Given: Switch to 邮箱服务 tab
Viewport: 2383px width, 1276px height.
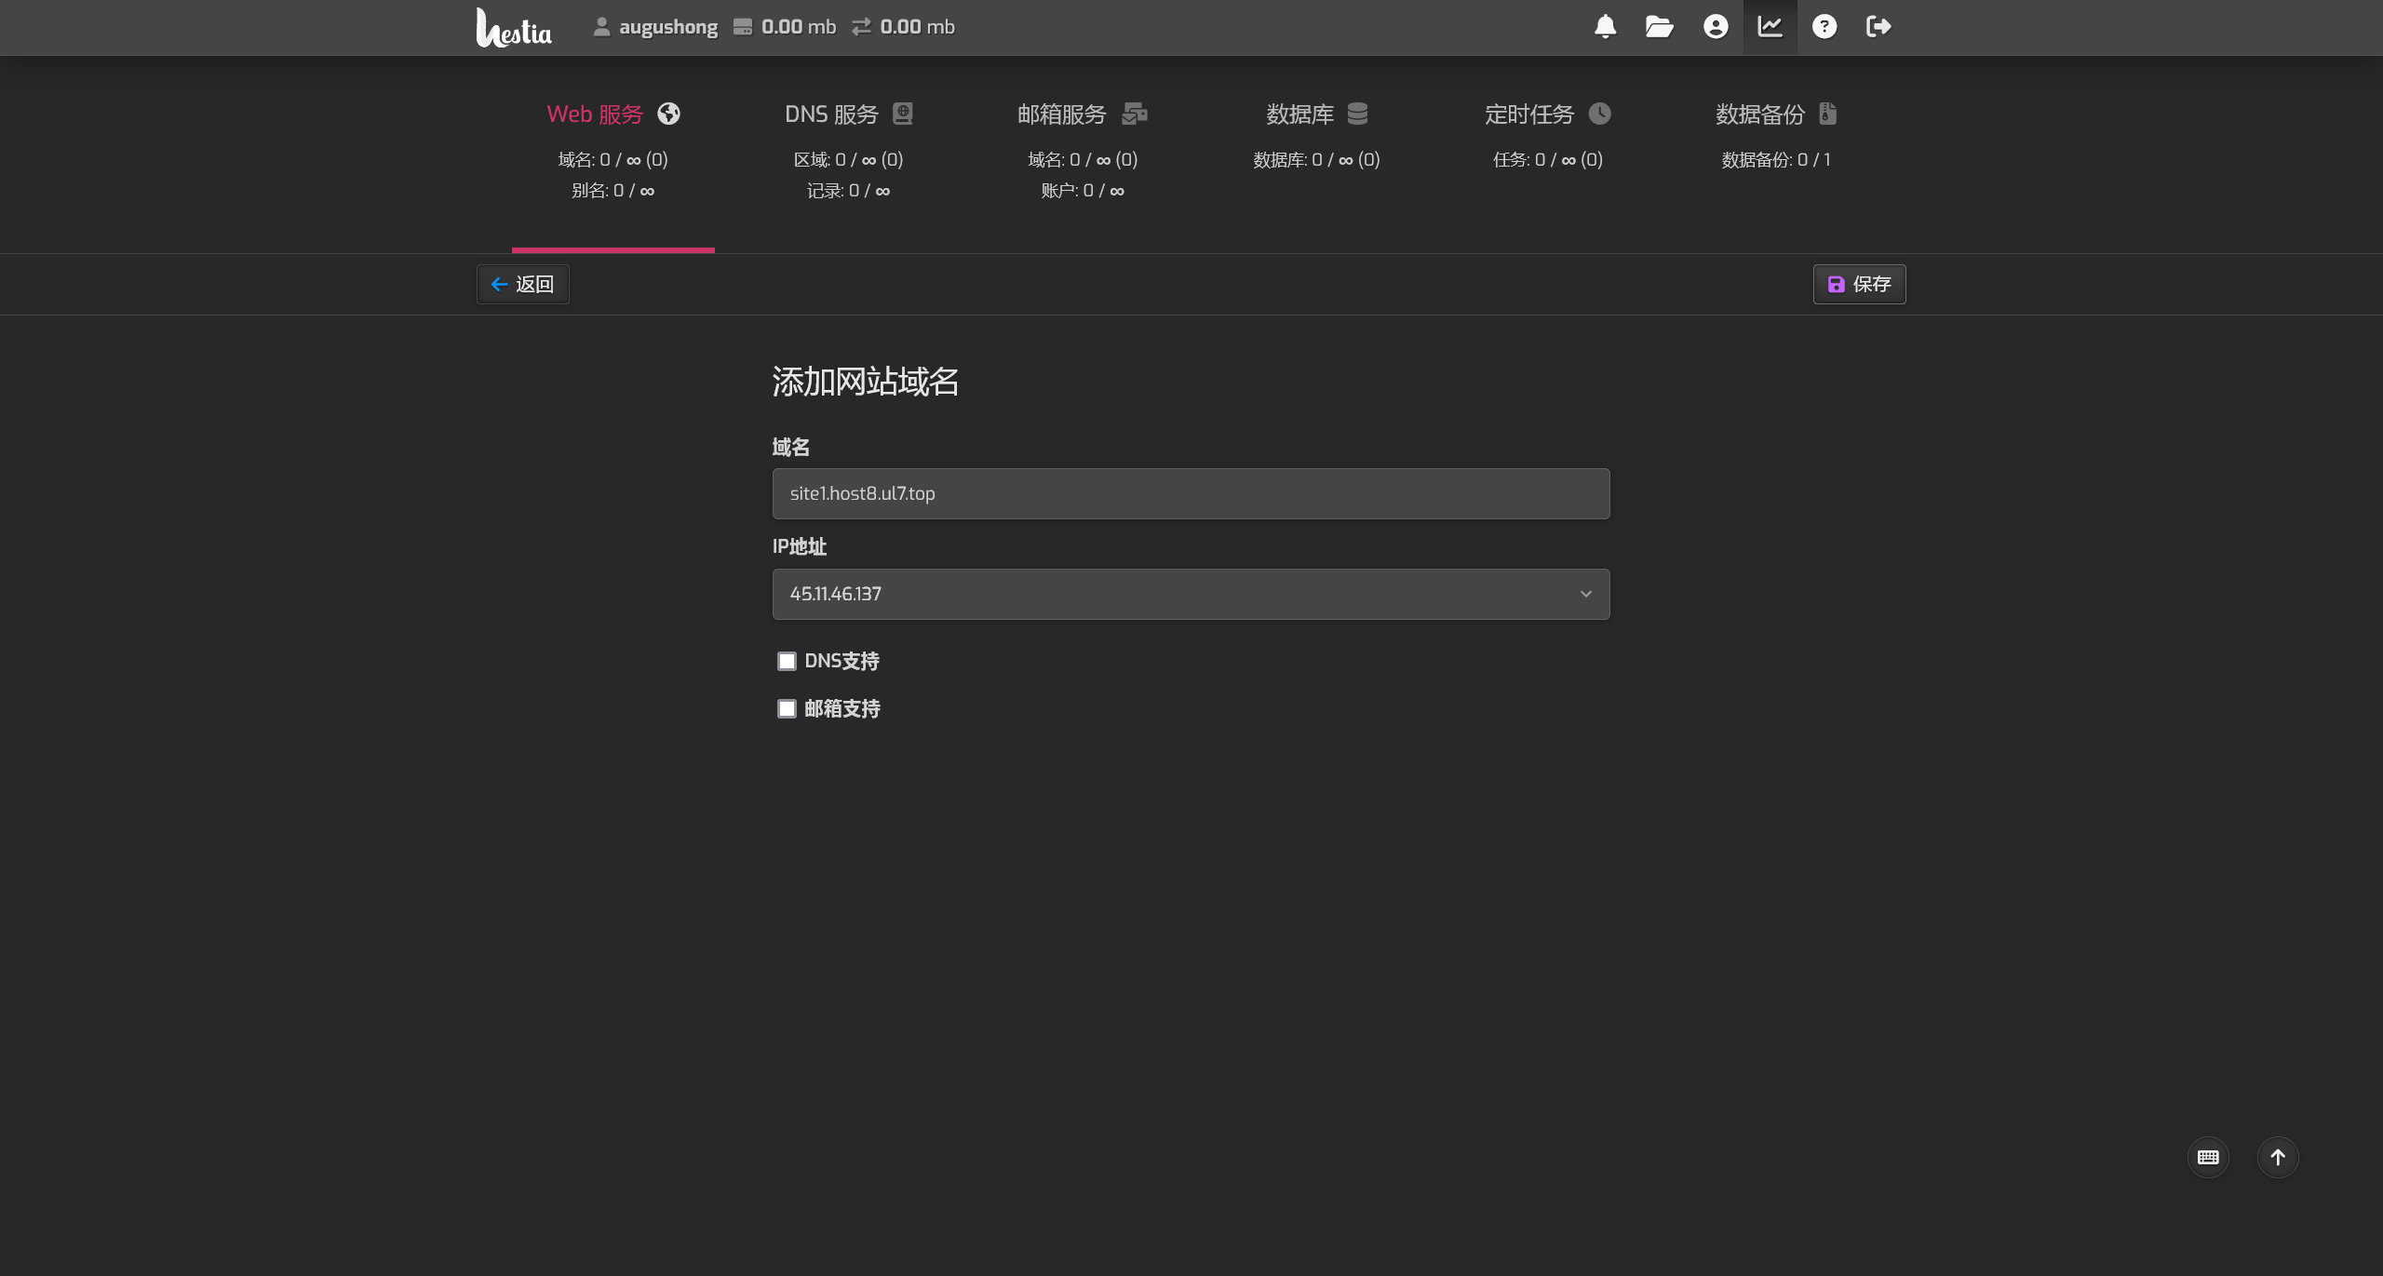Looking at the screenshot, I should point(1082,114).
